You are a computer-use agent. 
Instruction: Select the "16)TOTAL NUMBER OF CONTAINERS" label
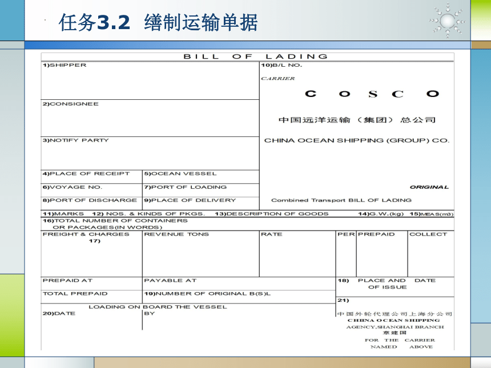click(115, 221)
